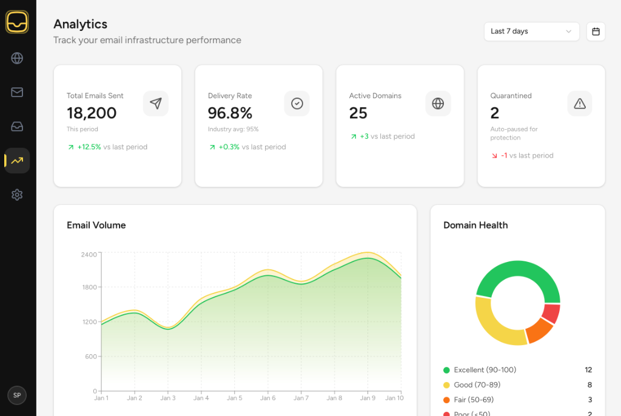This screenshot has width=621, height=416.
Task: Click the highlighted Analytics chart icon
Action: point(17,161)
